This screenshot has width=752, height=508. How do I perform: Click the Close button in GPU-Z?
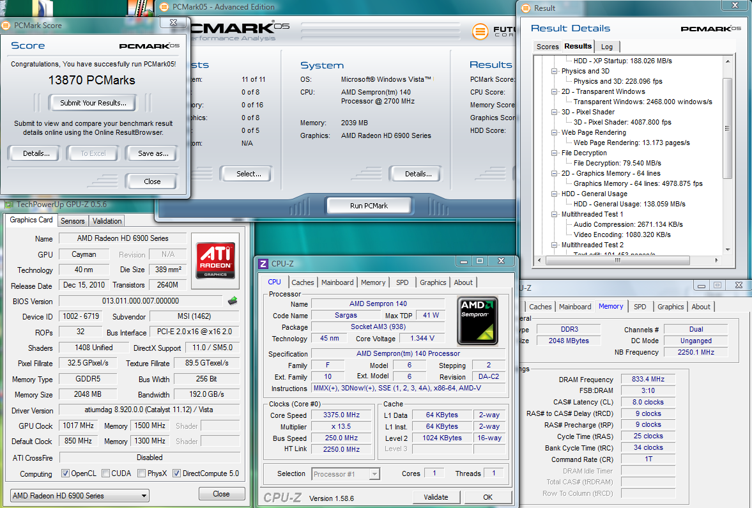click(x=221, y=493)
